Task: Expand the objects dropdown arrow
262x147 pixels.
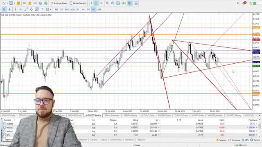Action: (x=51, y=9)
